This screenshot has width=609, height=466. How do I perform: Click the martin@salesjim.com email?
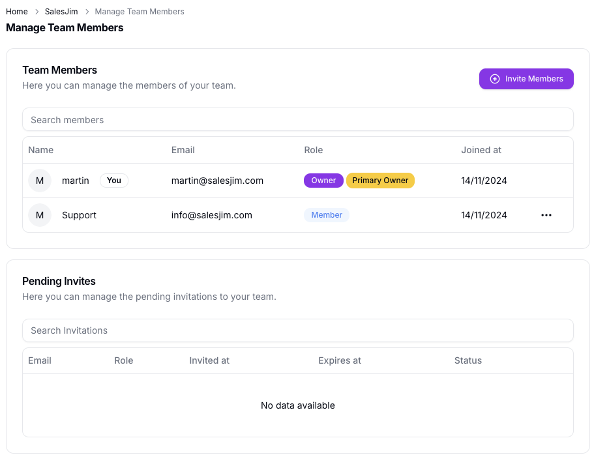tap(217, 181)
